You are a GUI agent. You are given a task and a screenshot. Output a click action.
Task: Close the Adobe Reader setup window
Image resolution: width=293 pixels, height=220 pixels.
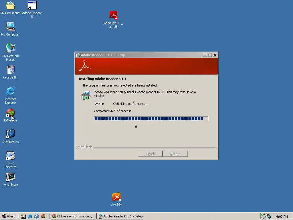(215, 55)
